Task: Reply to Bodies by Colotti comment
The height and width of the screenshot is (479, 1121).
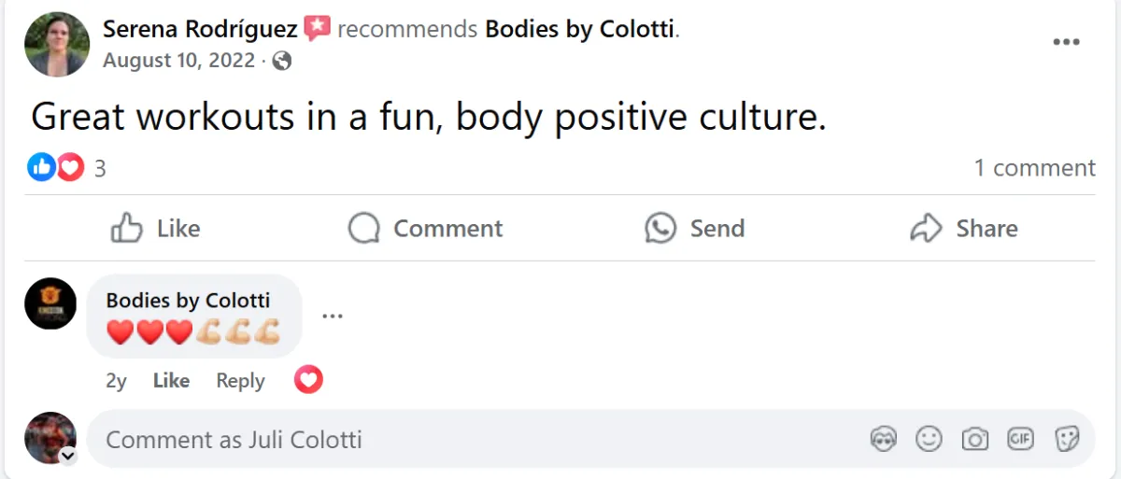Action: 240,381
